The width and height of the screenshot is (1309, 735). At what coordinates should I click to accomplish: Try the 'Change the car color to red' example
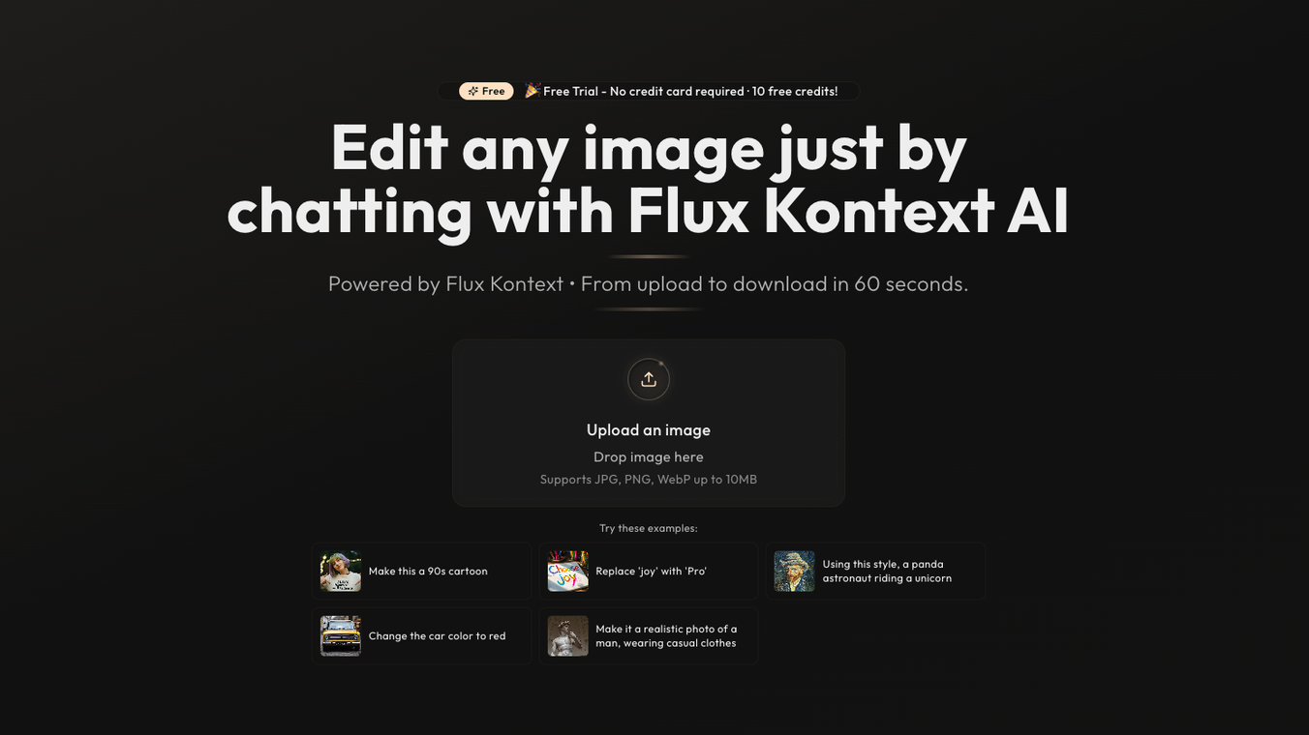(421, 636)
